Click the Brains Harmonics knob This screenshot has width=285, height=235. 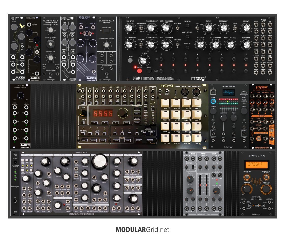pos(223,118)
